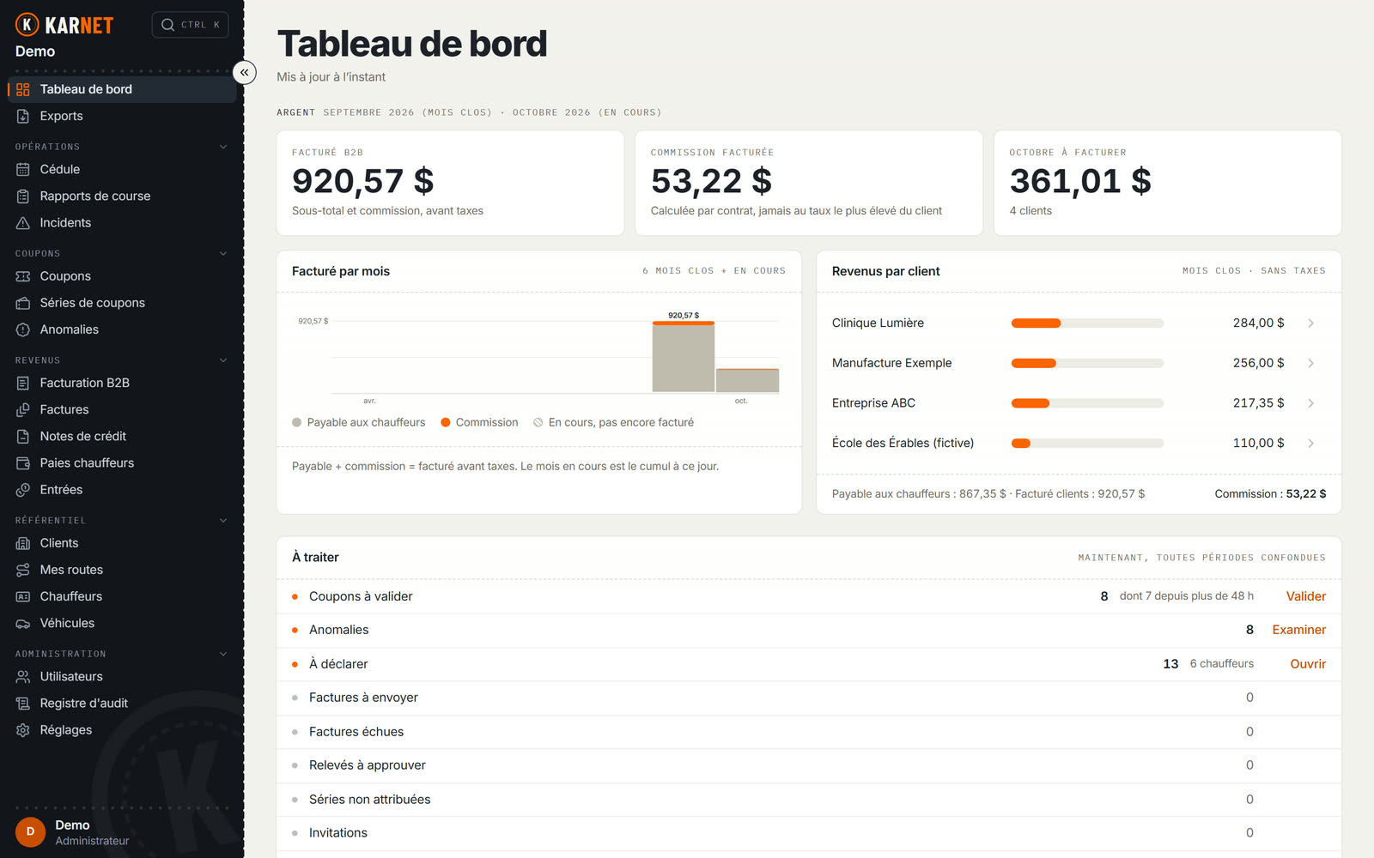Click Examiner for Anomalies row

[x=1299, y=630]
